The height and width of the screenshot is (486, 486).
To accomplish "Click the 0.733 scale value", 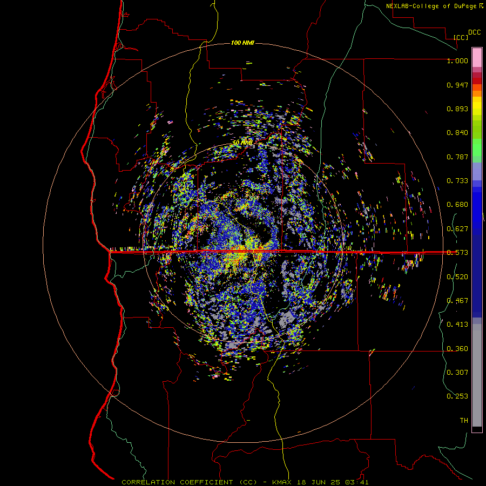I will [457, 181].
